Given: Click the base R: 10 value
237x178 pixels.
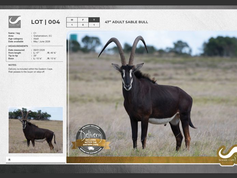Looking at the screenshot, I should (52, 58).
